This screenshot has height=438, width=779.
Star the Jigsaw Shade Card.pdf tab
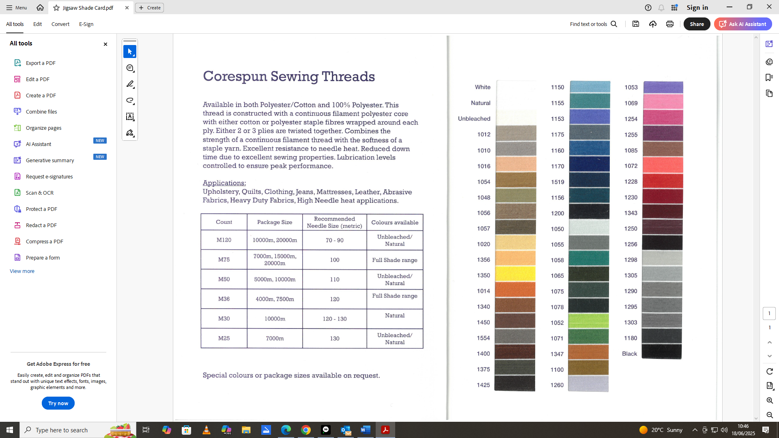(56, 8)
